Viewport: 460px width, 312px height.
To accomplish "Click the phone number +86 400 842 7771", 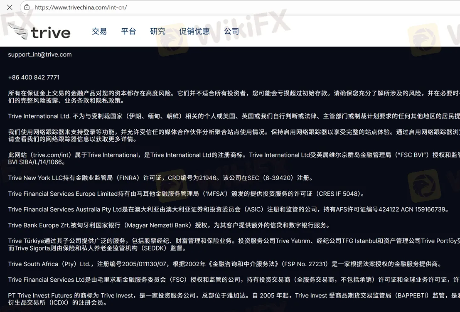I will (34, 77).
